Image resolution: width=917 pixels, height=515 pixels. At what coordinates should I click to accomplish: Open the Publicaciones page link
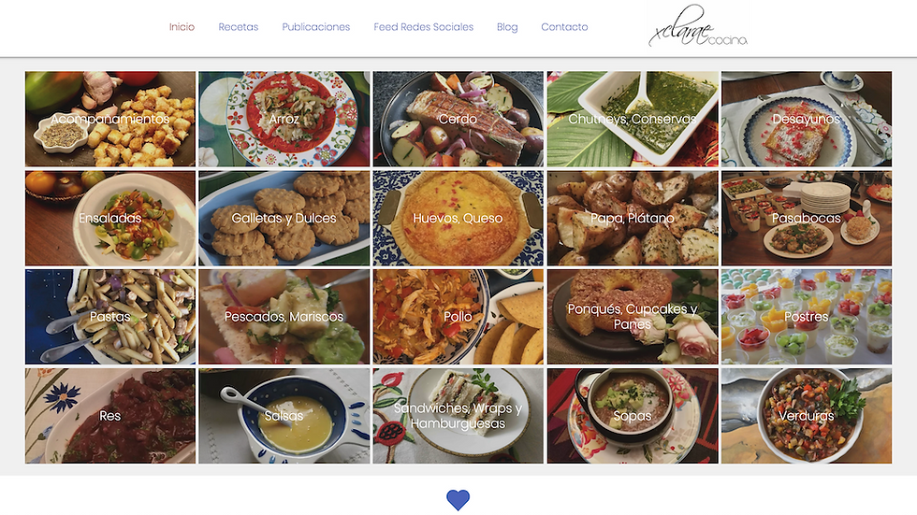316,27
